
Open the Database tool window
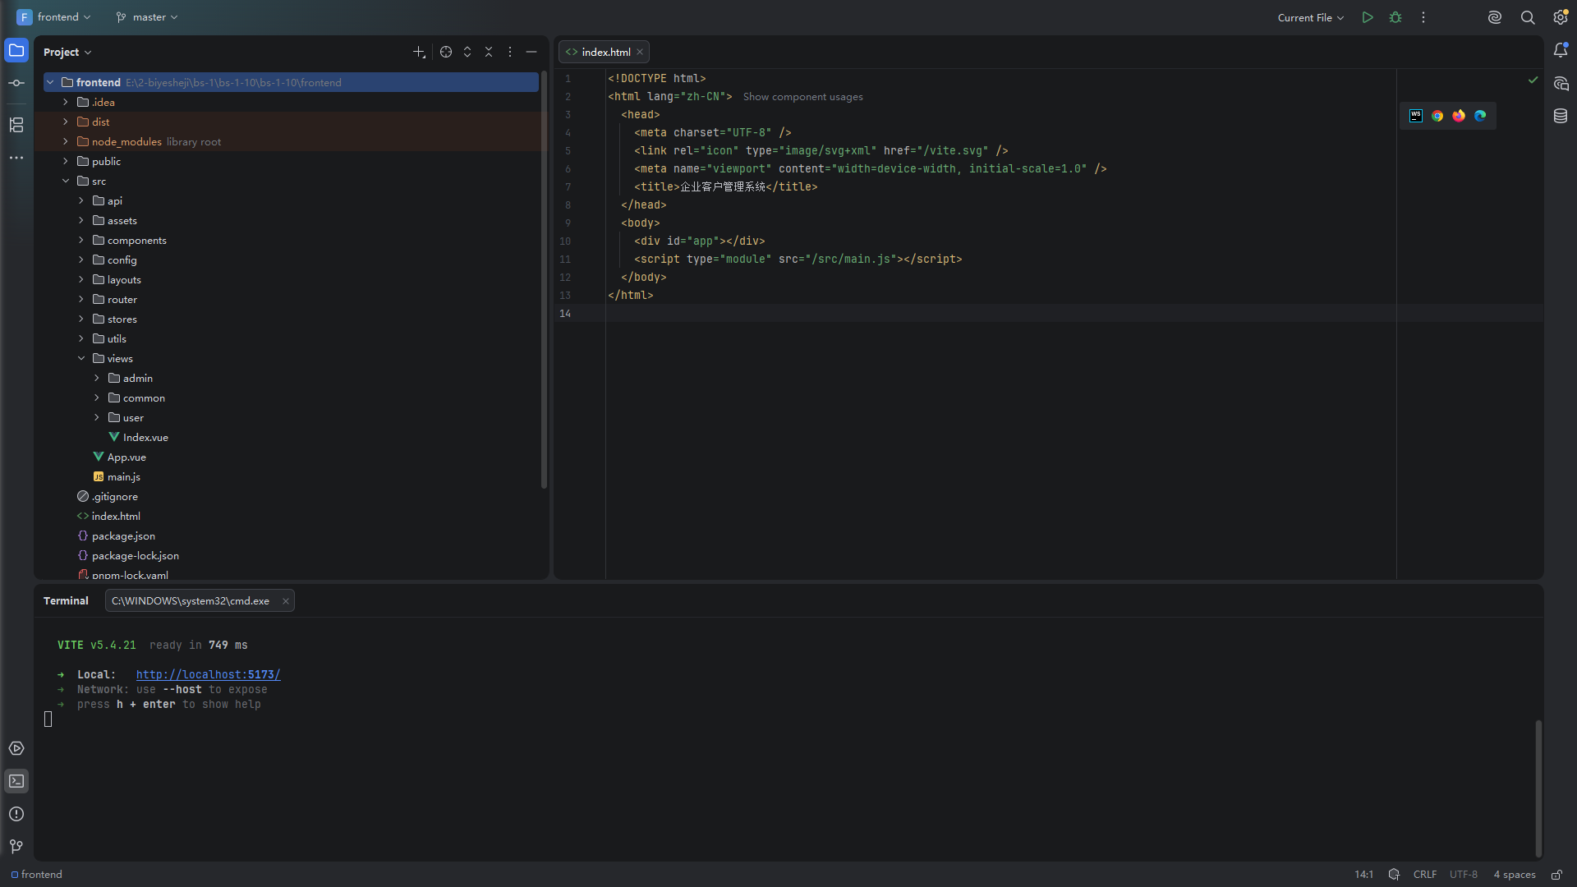1561,116
